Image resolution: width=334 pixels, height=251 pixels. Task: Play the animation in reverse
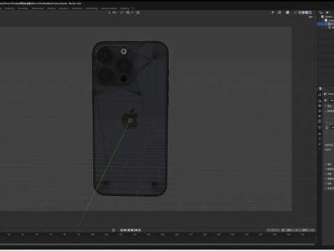(129, 230)
